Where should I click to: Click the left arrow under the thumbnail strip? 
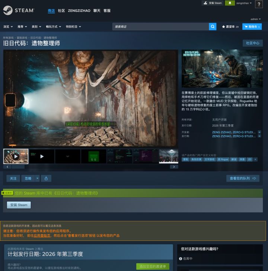(7, 167)
